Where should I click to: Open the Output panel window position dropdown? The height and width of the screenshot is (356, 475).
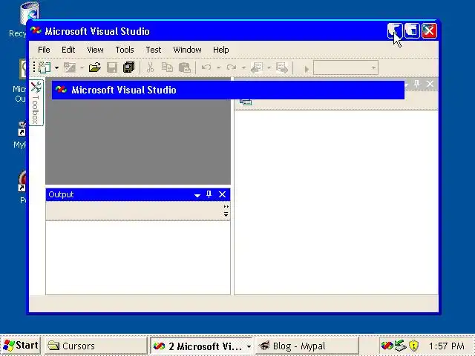pyautogui.click(x=197, y=195)
